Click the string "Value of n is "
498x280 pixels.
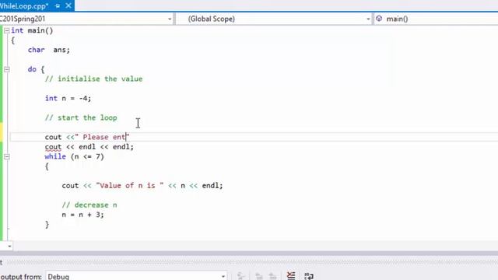[x=130, y=185]
